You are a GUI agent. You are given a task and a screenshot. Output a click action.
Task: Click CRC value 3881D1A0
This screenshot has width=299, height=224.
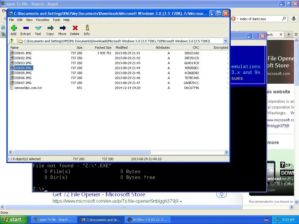pos(192,53)
